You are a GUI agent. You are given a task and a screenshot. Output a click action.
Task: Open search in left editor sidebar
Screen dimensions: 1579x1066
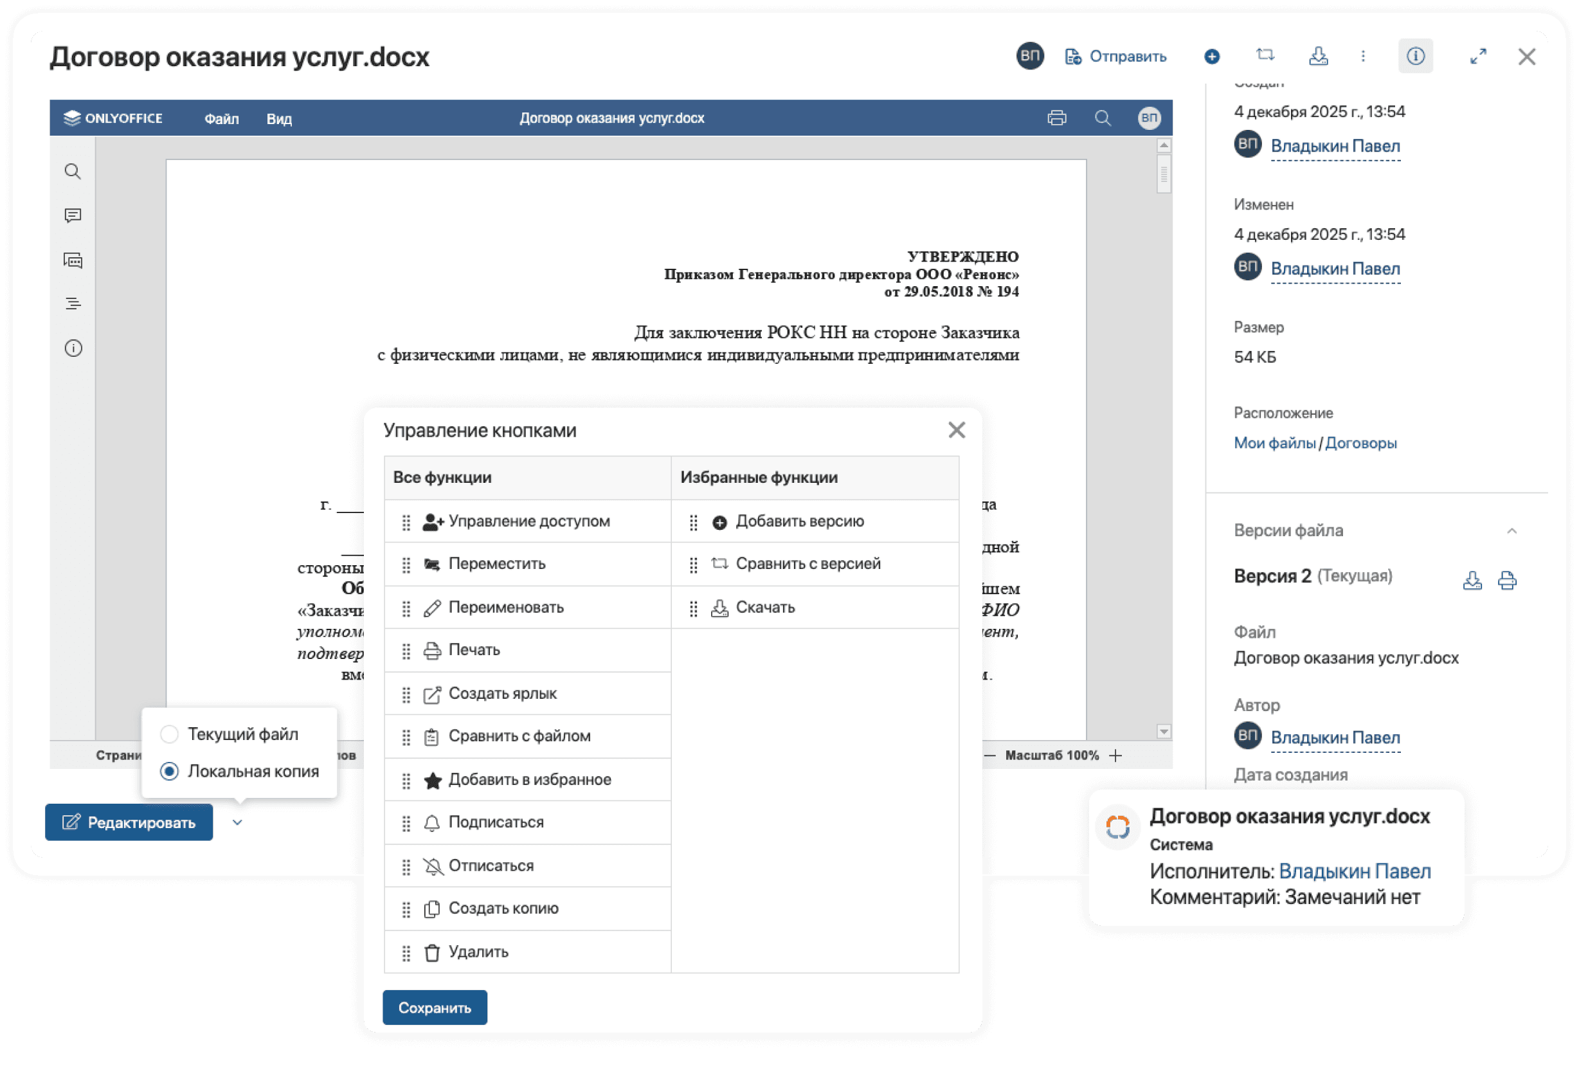click(73, 171)
